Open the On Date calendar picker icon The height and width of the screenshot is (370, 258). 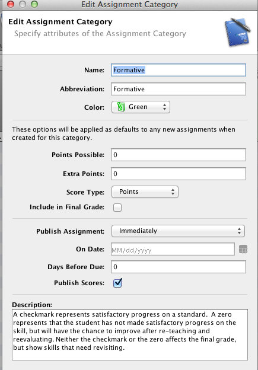coord(243,249)
